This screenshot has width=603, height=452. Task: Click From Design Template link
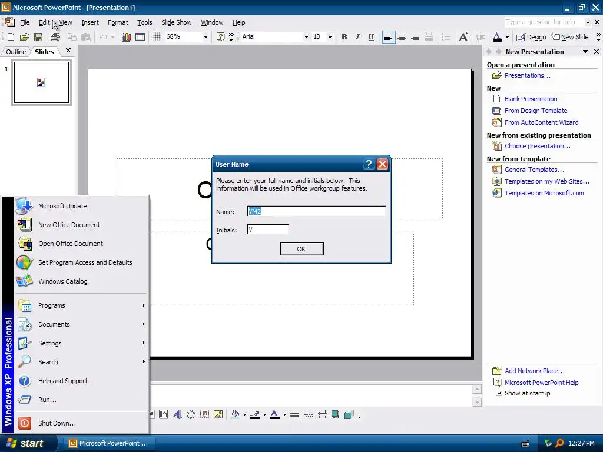tap(536, 111)
